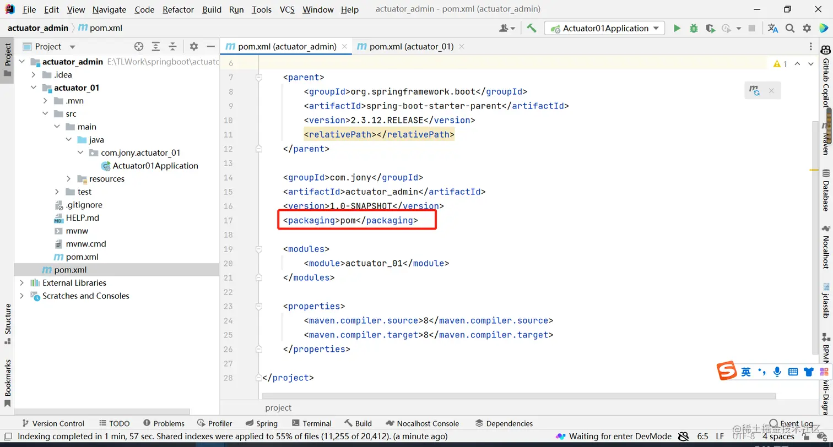833x447 pixels.
Task: Expand Scratches and Consoles node arrow
Action: pos(22,296)
